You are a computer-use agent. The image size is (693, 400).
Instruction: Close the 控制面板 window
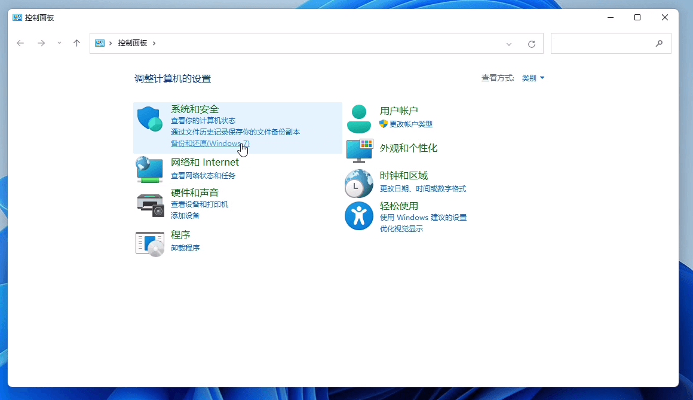(x=665, y=18)
